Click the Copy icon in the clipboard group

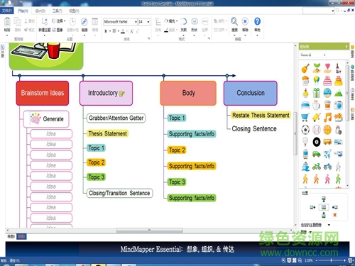(18, 22)
